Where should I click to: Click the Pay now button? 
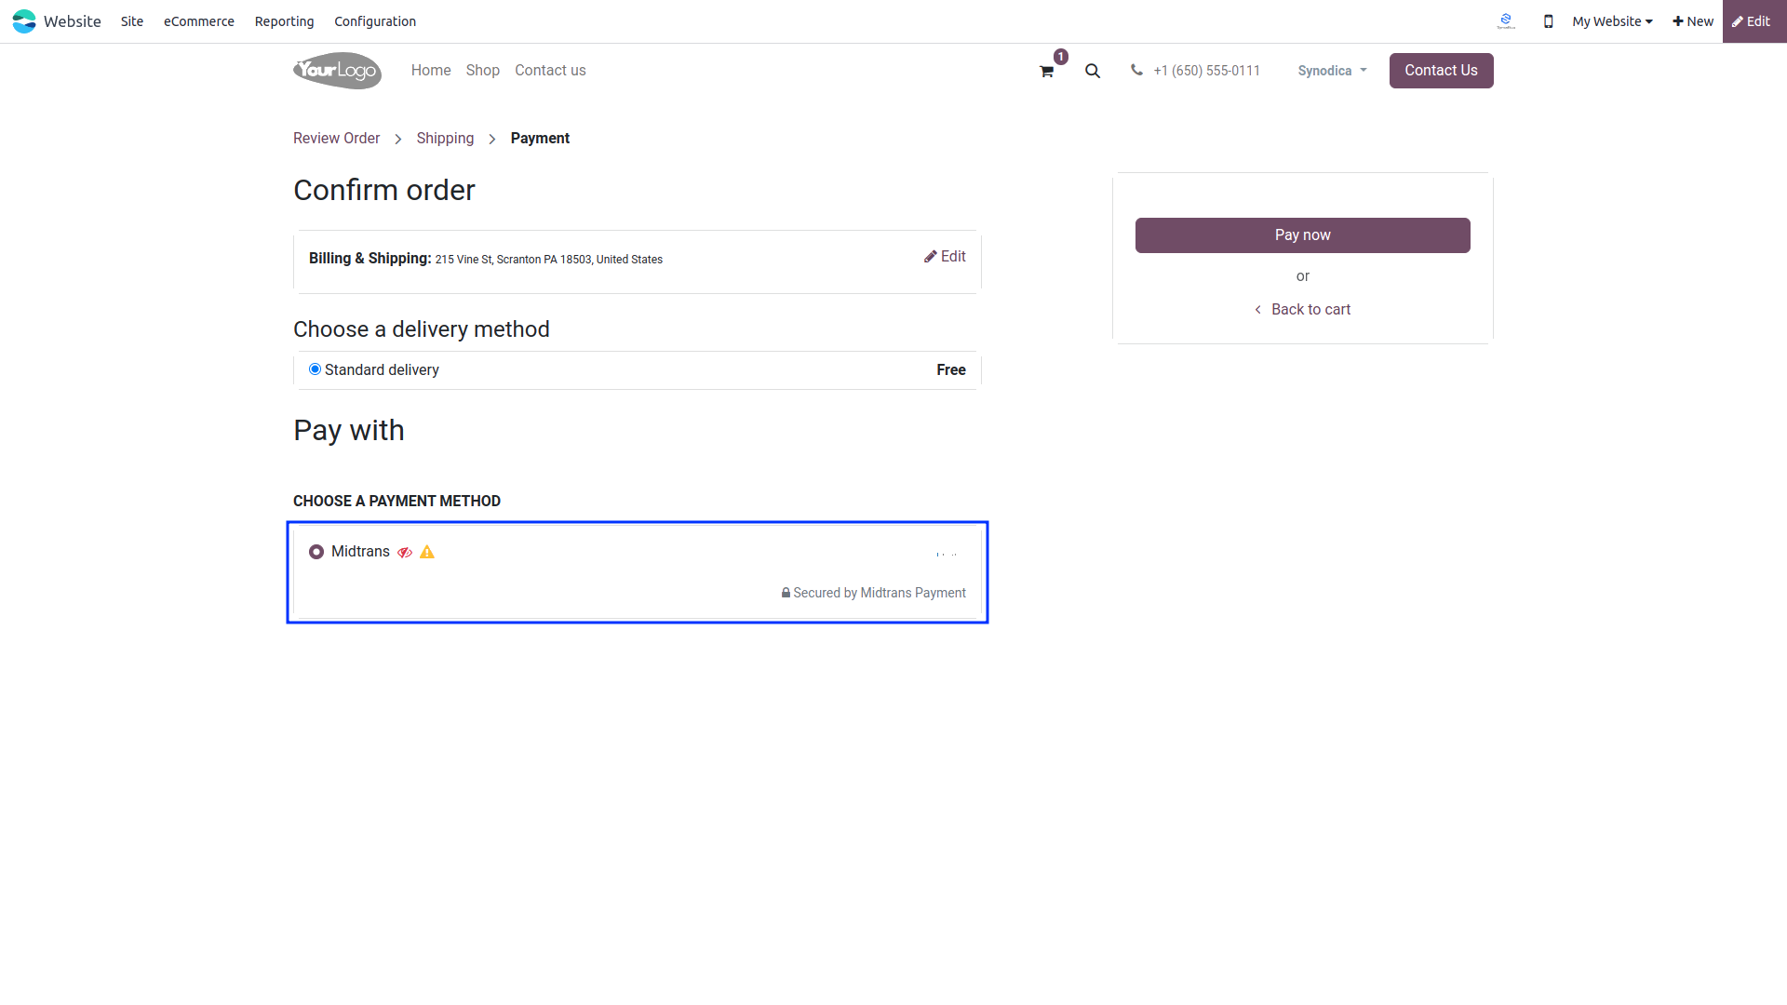(x=1303, y=235)
